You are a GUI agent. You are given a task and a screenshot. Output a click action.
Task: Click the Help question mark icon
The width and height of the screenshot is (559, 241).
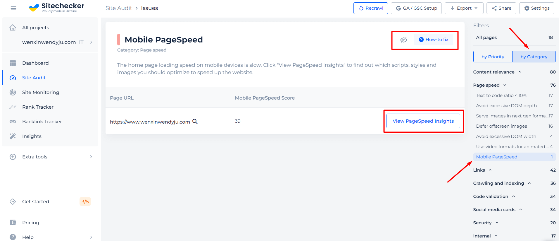point(13,237)
